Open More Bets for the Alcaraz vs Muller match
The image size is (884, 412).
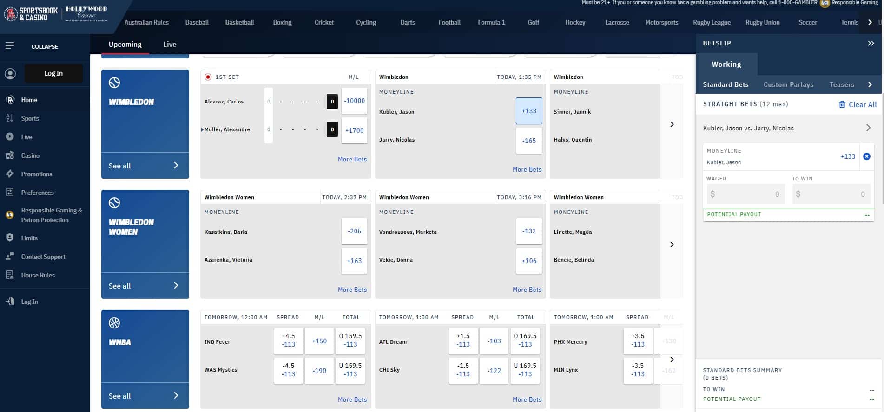pyautogui.click(x=352, y=159)
